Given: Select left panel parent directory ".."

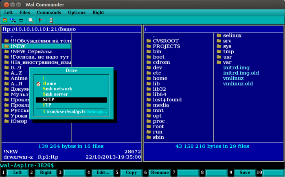Looking at the screenshot, I should pos(36,36).
